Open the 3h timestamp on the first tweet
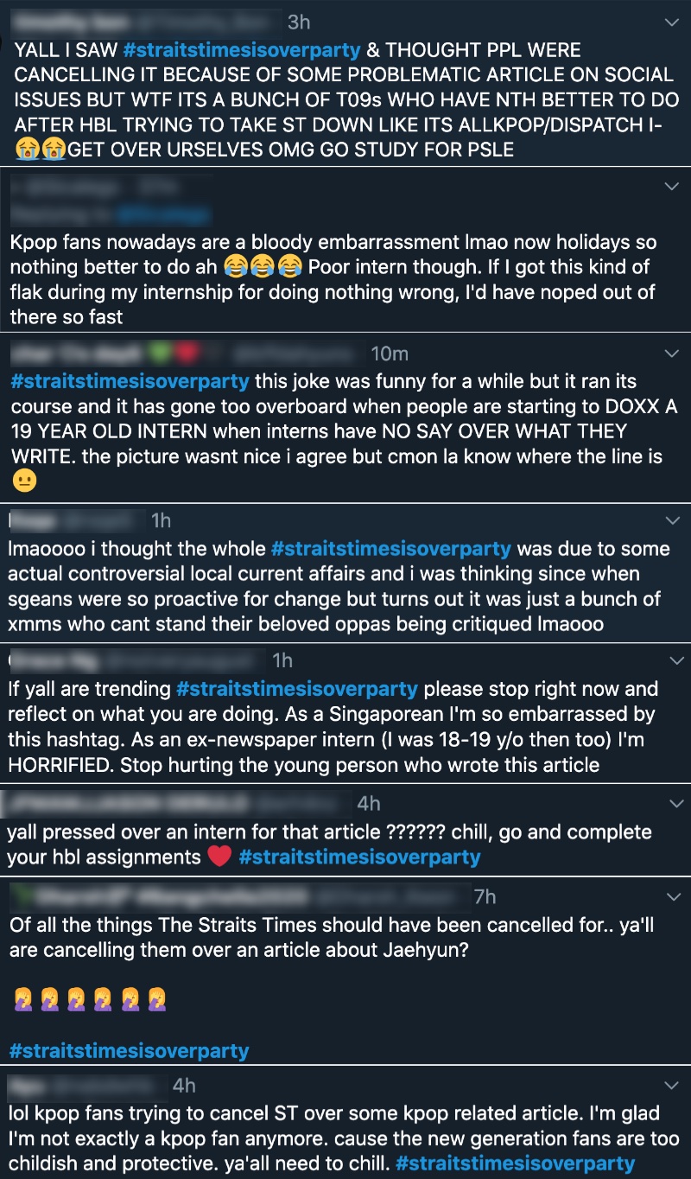This screenshot has height=1179, width=691. [298, 21]
